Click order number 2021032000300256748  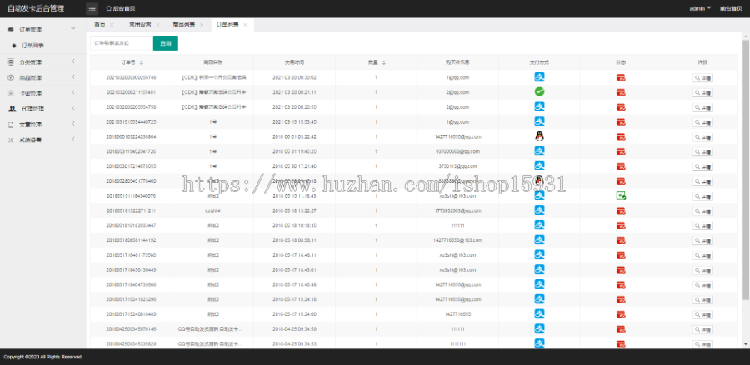pyautogui.click(x=131, y=77)
